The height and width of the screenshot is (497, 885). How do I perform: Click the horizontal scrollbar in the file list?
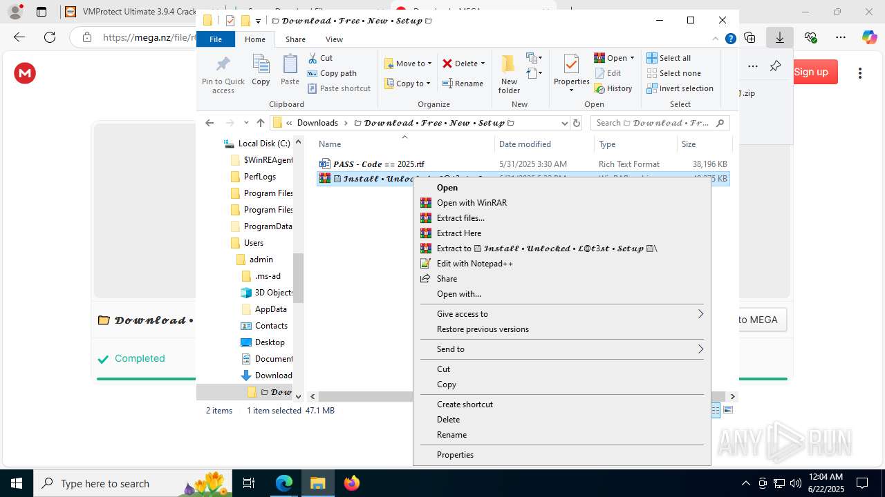click(365, 396)
